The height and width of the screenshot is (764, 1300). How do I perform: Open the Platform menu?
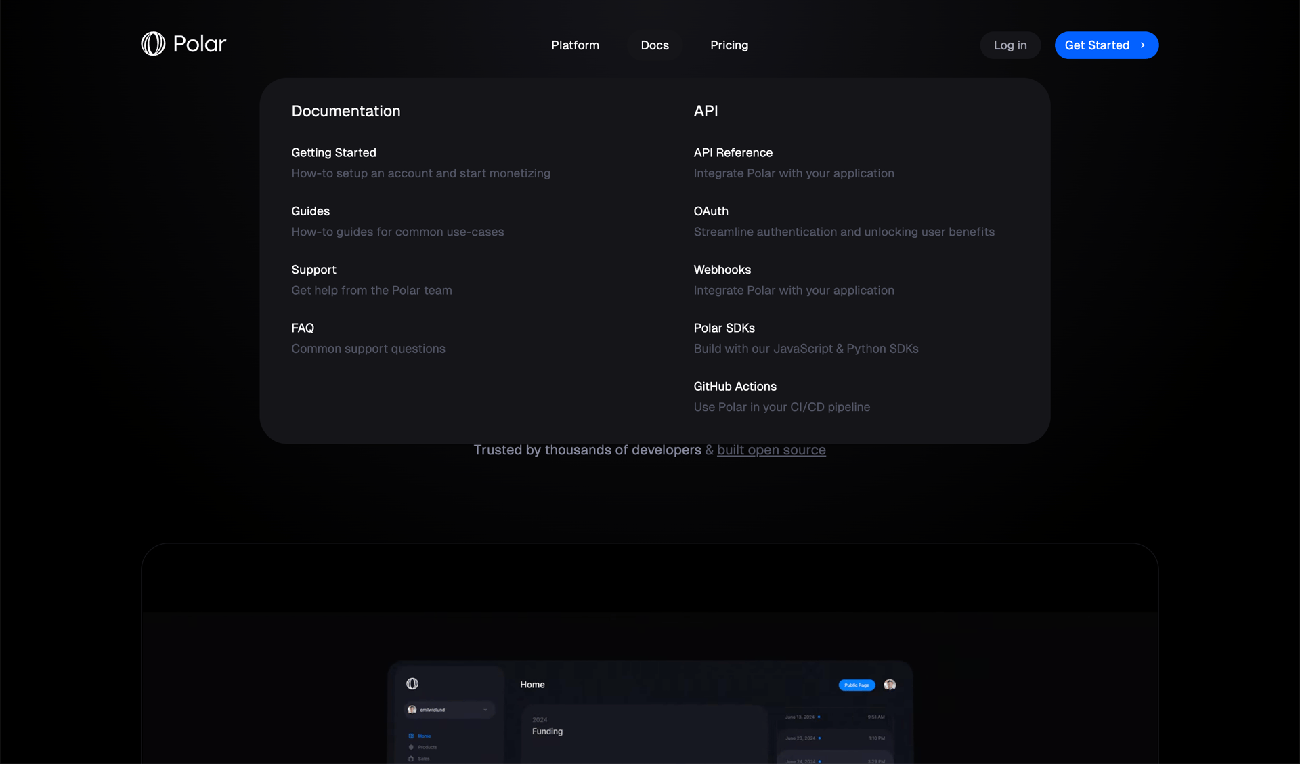(575, 45)
